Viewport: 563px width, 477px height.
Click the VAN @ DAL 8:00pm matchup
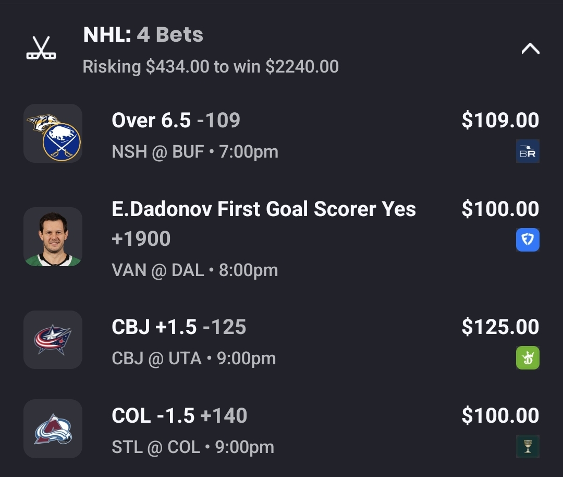(x=195, y=270)
